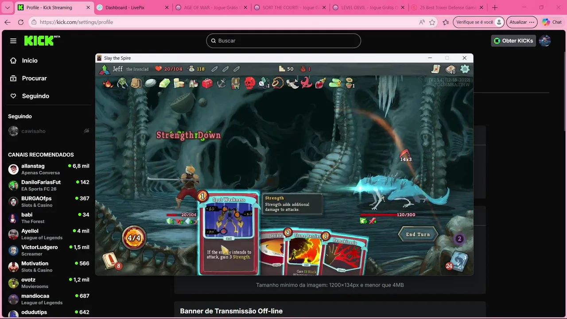Open followed channel cawisaho
The image size is (567, 319).
tap(48, 131)
